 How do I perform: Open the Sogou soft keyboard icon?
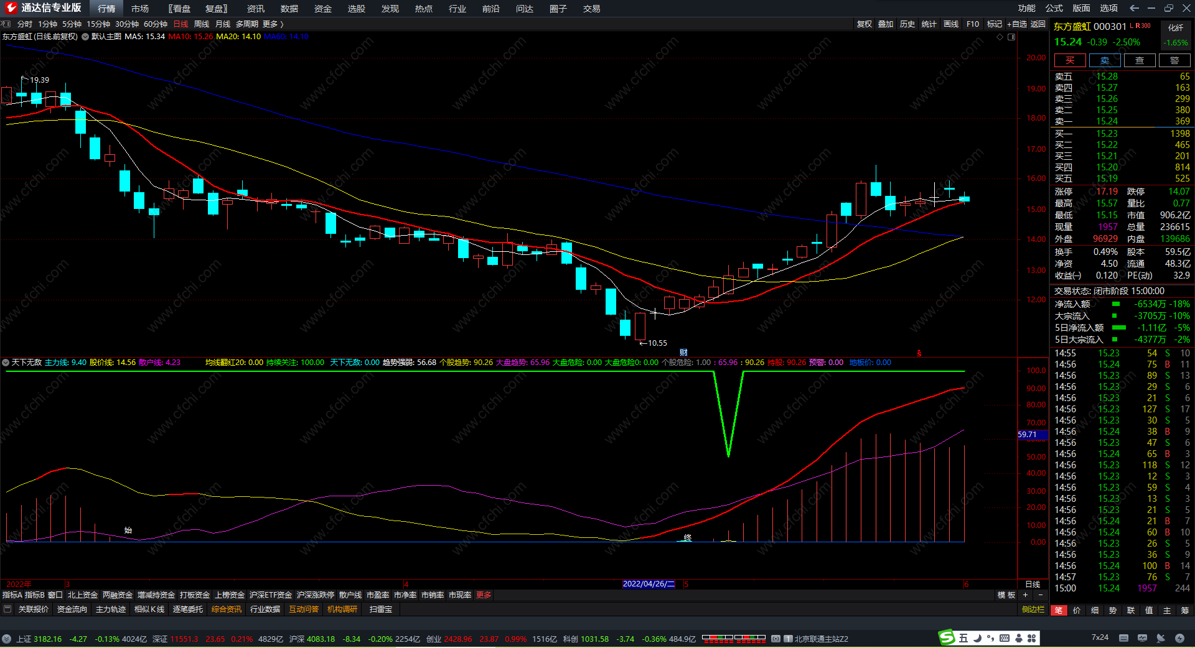click(x=1005, y=638)
